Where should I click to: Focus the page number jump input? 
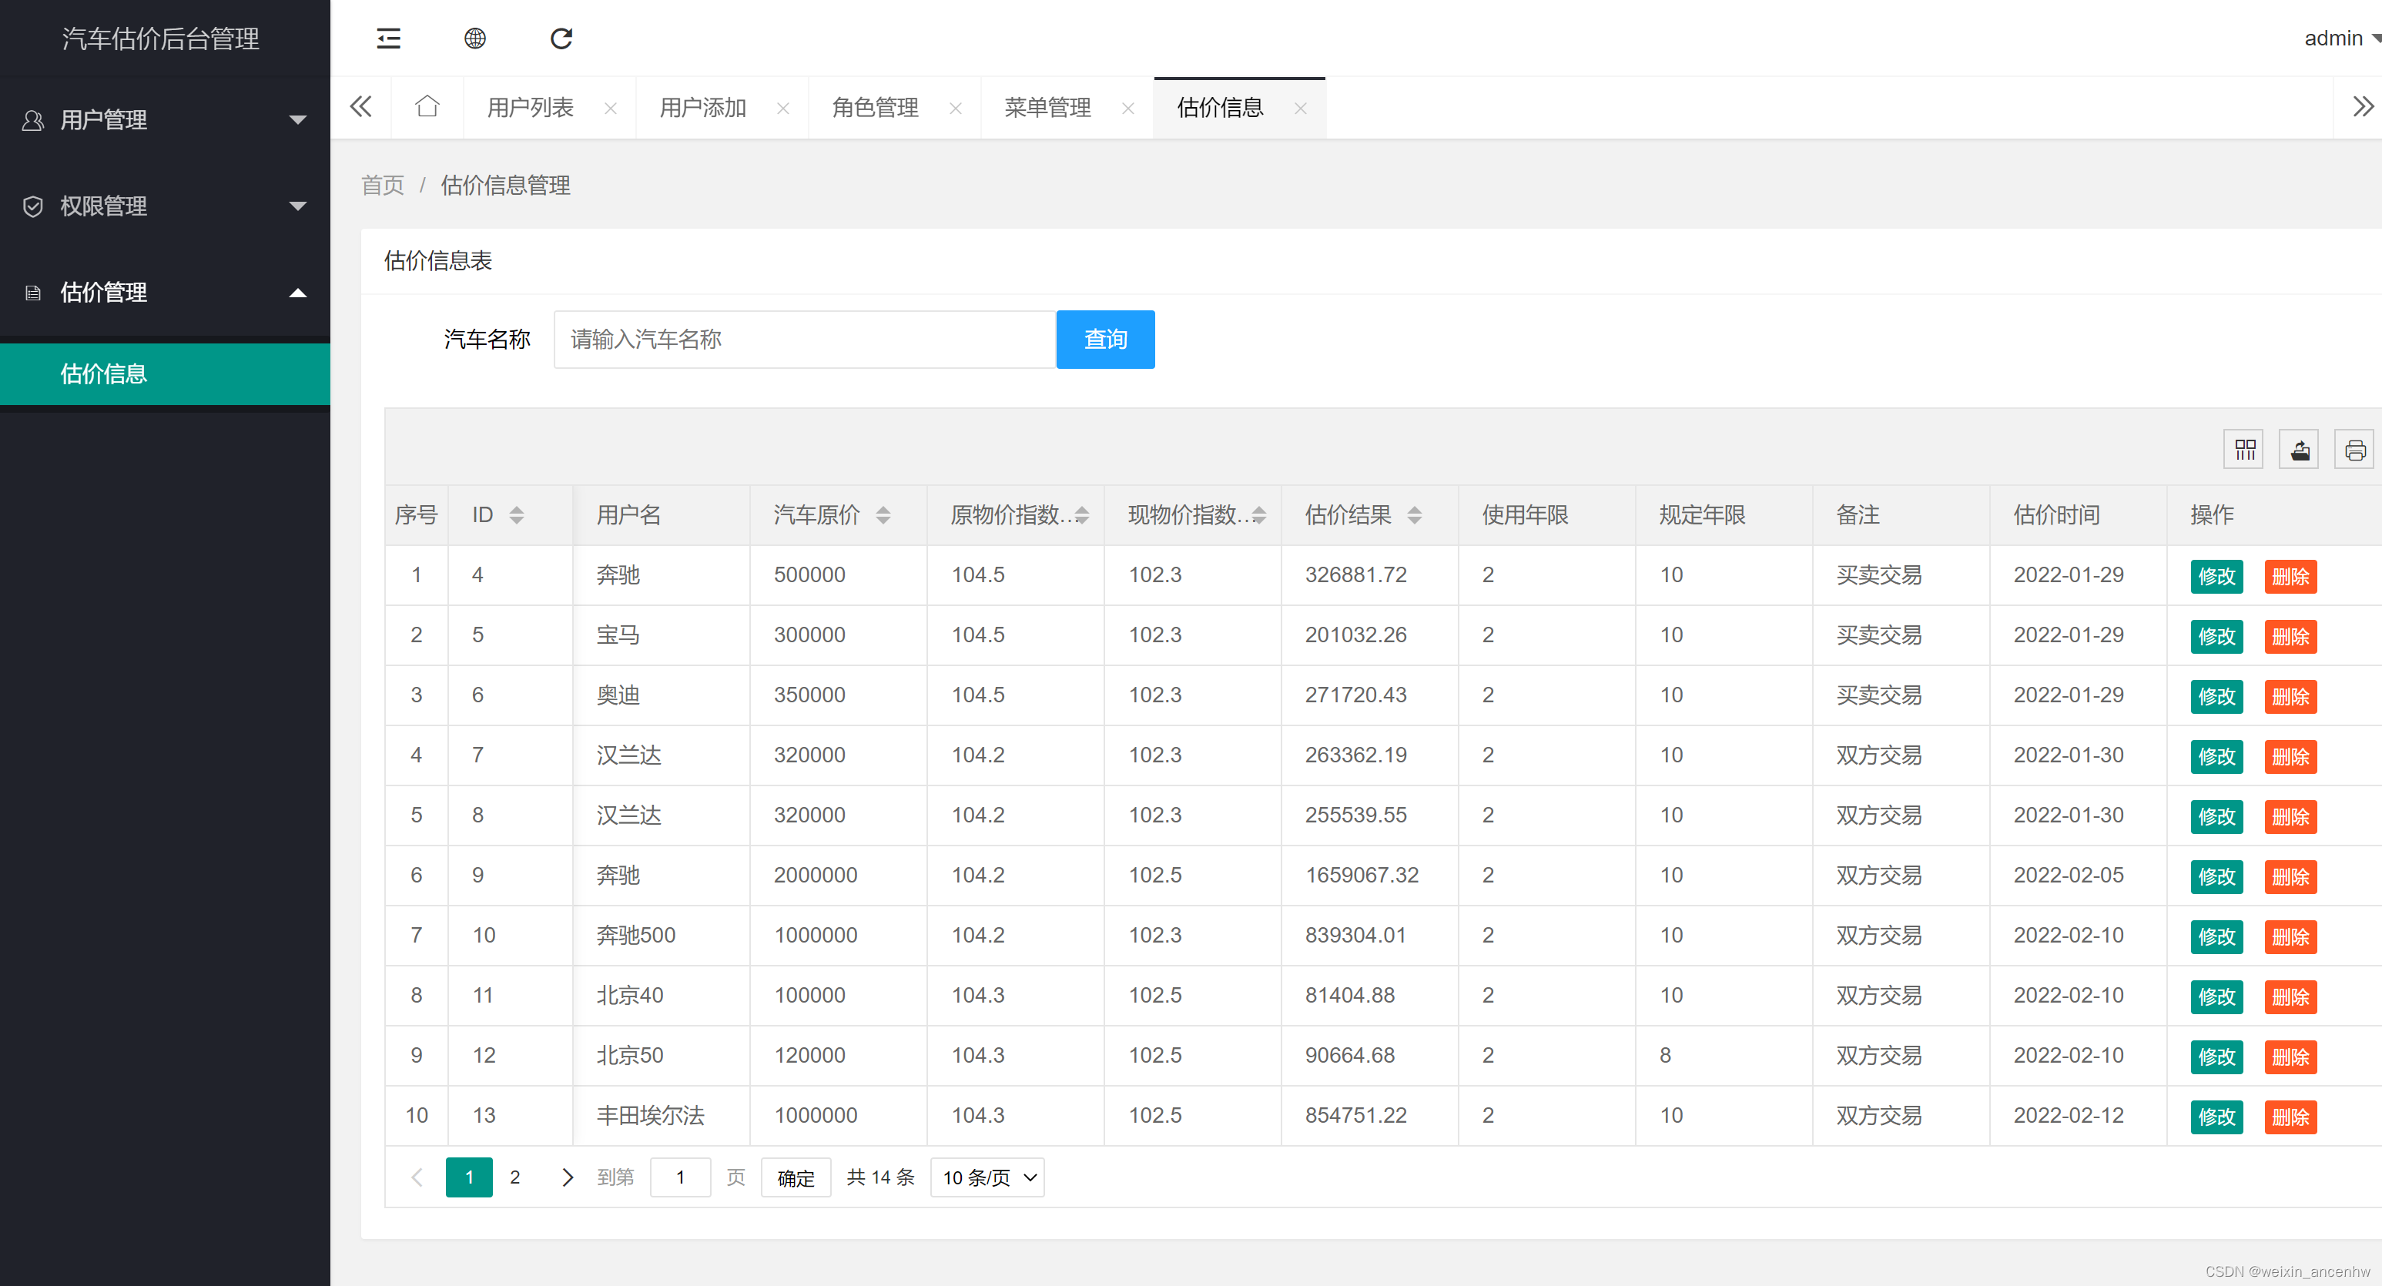point(680,1177)
